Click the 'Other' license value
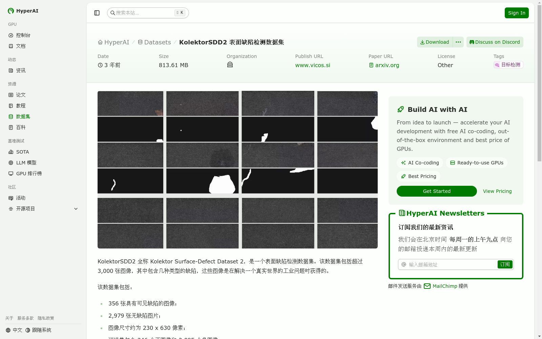The width and height of the screenshot is (542, 339). tap(445, 65)
